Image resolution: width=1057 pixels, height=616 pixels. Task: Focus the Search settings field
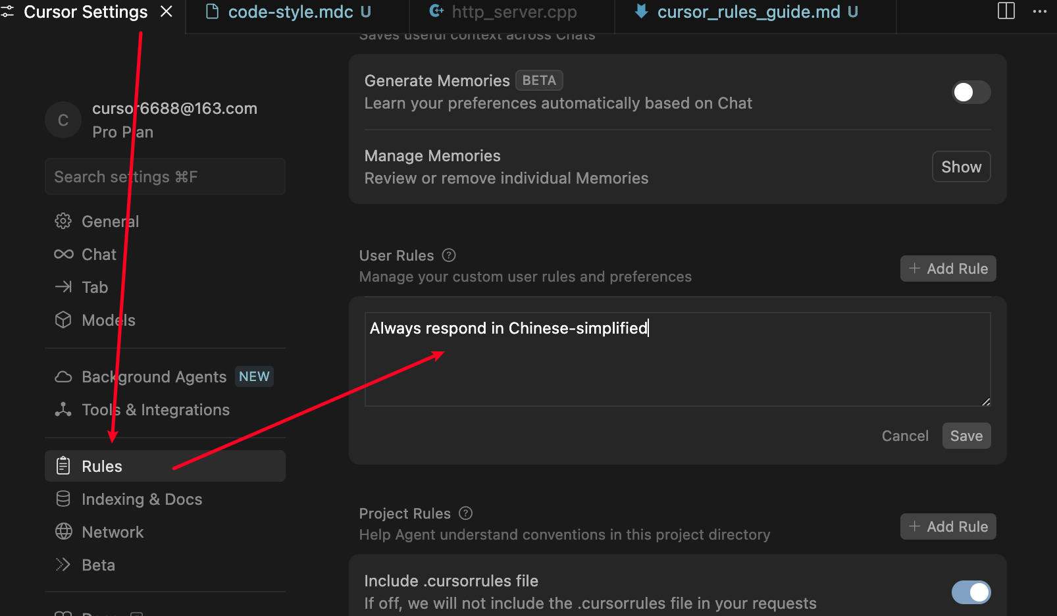coord(165,176)
